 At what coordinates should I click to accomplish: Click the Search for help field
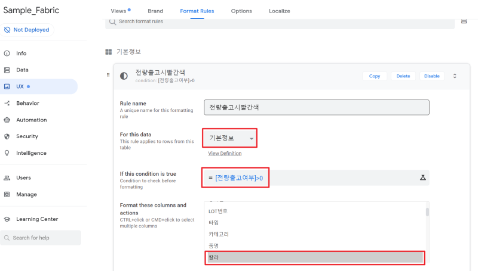pos(40,238)
